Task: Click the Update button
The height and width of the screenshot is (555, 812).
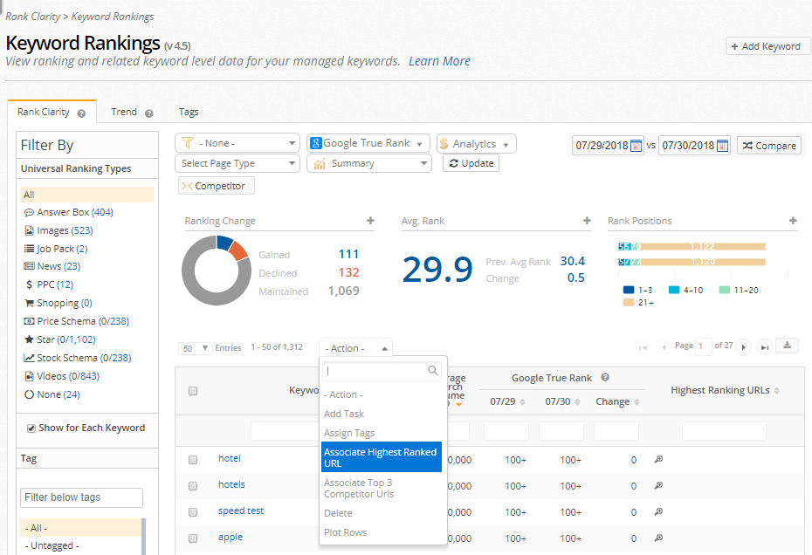Action: pyautogui.click(x=471, y=163)
